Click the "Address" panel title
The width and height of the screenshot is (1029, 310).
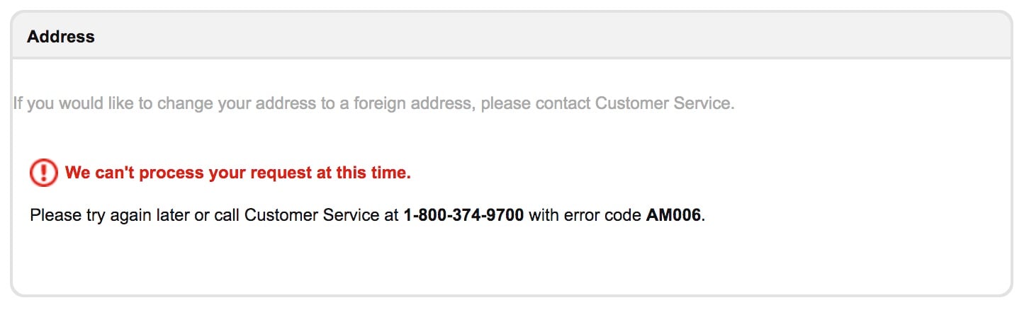point(61,37)
